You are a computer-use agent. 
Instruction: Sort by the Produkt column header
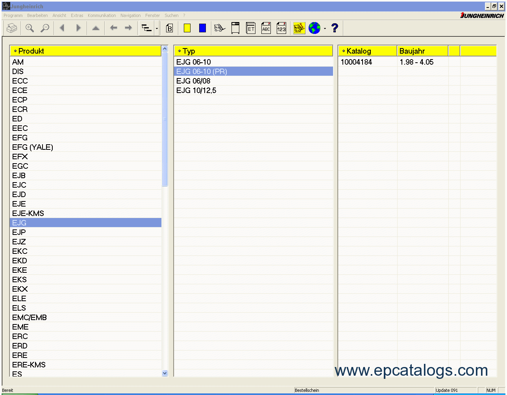pyautogui.click(x=85, y=51)
